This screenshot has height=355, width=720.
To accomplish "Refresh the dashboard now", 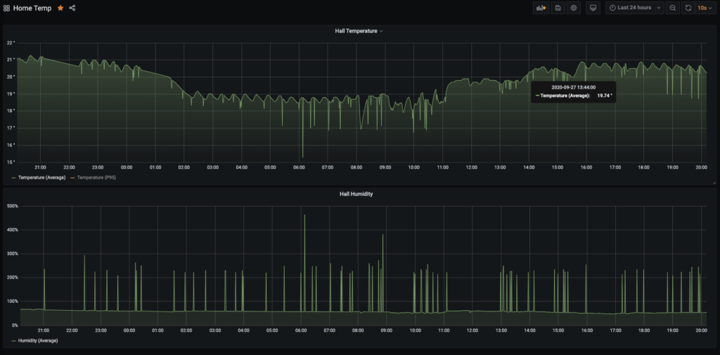I will tap(688, 8).
